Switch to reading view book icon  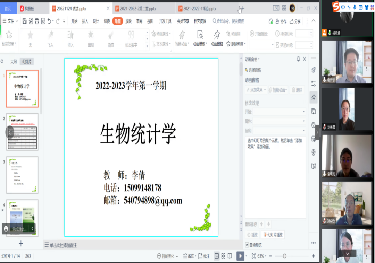click(230, 256)
